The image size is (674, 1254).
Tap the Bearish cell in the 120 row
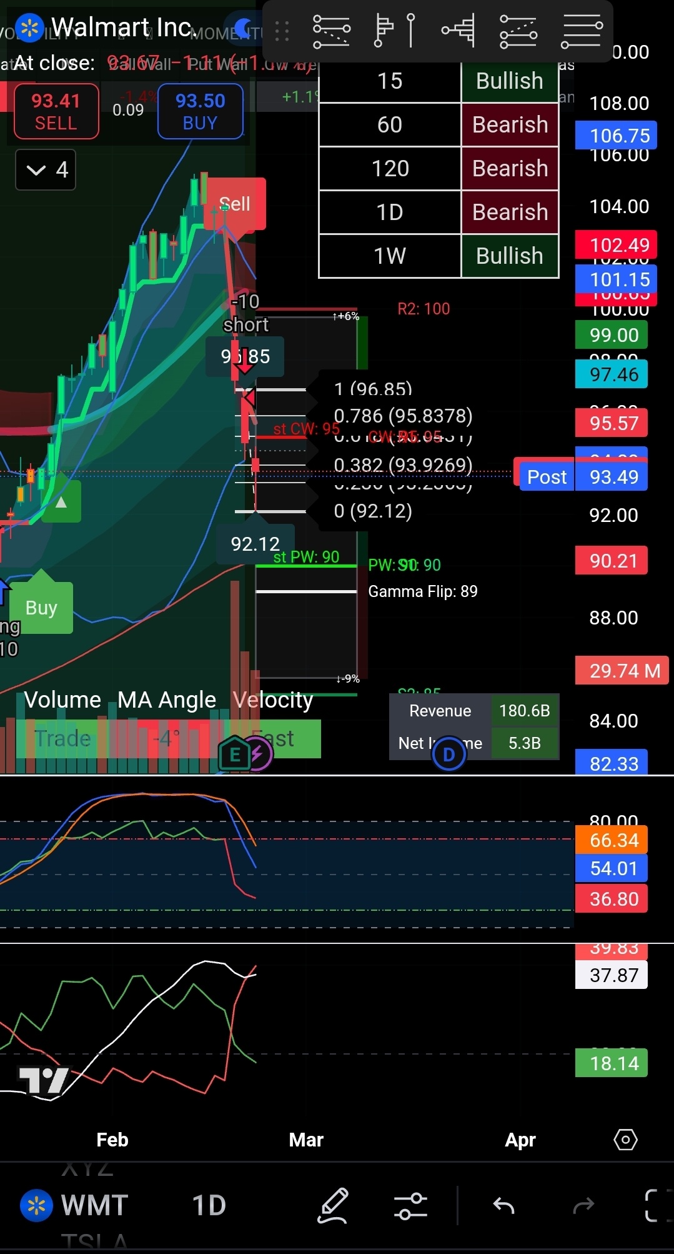[x=509, y=169]
